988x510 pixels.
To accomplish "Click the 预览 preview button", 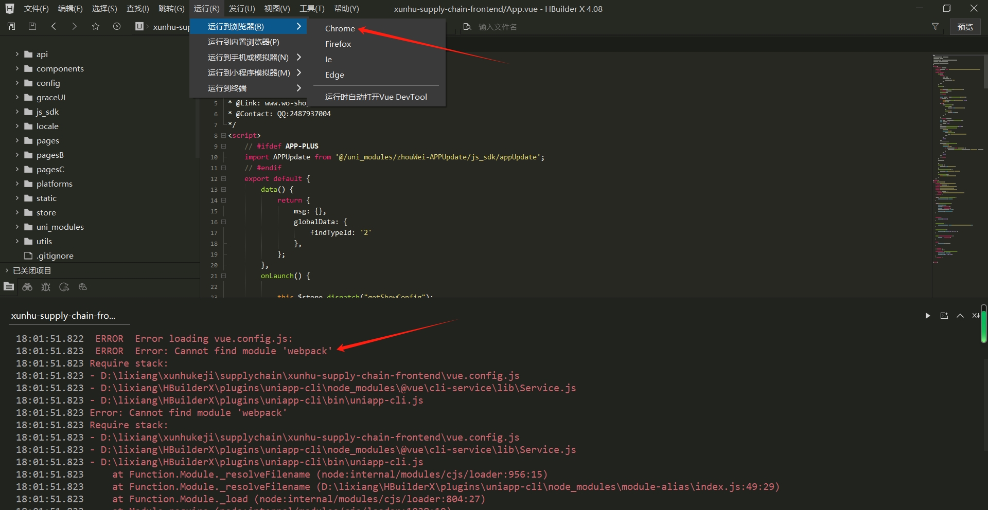I will click(x=965, y=27).
